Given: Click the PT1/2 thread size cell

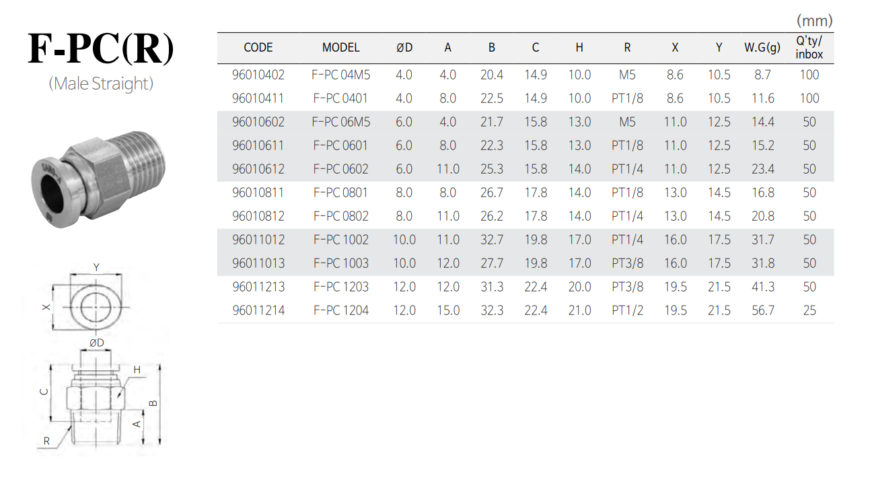Looking at the screenshot, I should pos(627,310).
